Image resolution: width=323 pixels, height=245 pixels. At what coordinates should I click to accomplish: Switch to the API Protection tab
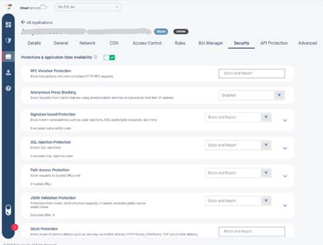coord(274,43)
